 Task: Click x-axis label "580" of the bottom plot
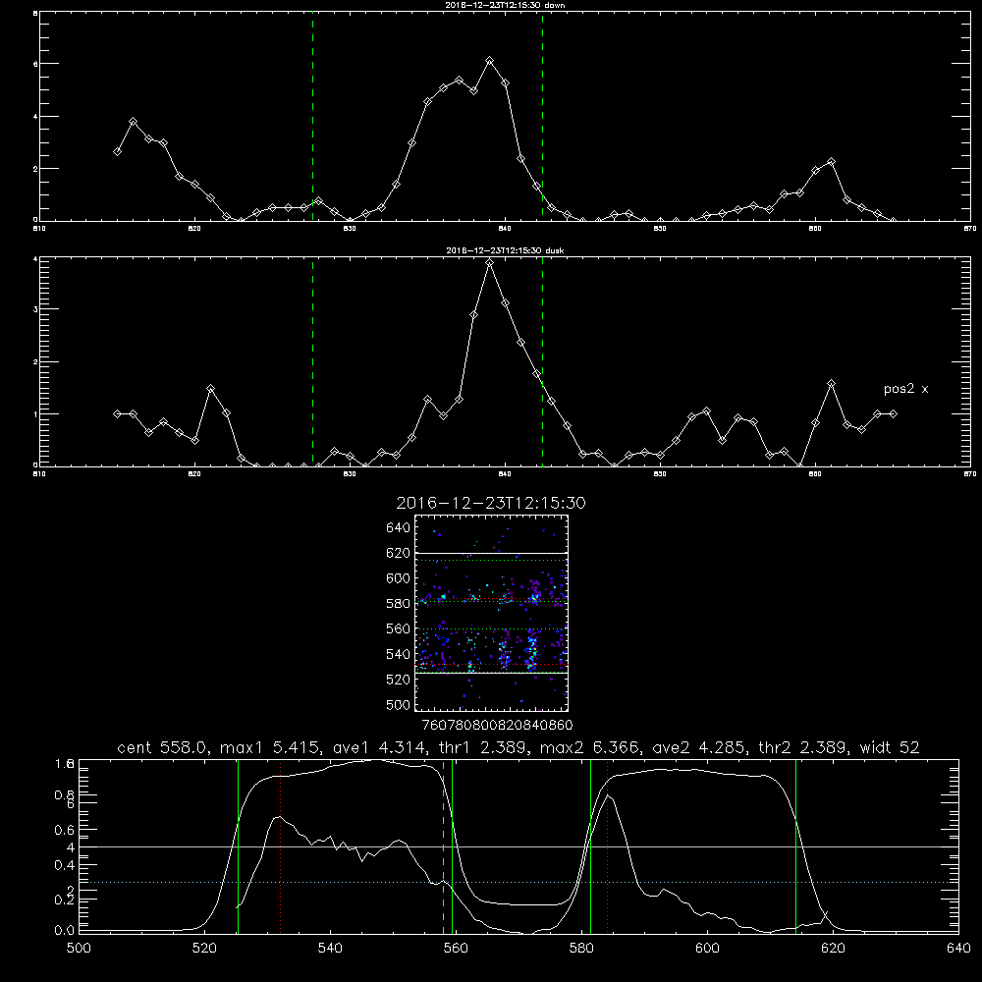coord(581,949)
